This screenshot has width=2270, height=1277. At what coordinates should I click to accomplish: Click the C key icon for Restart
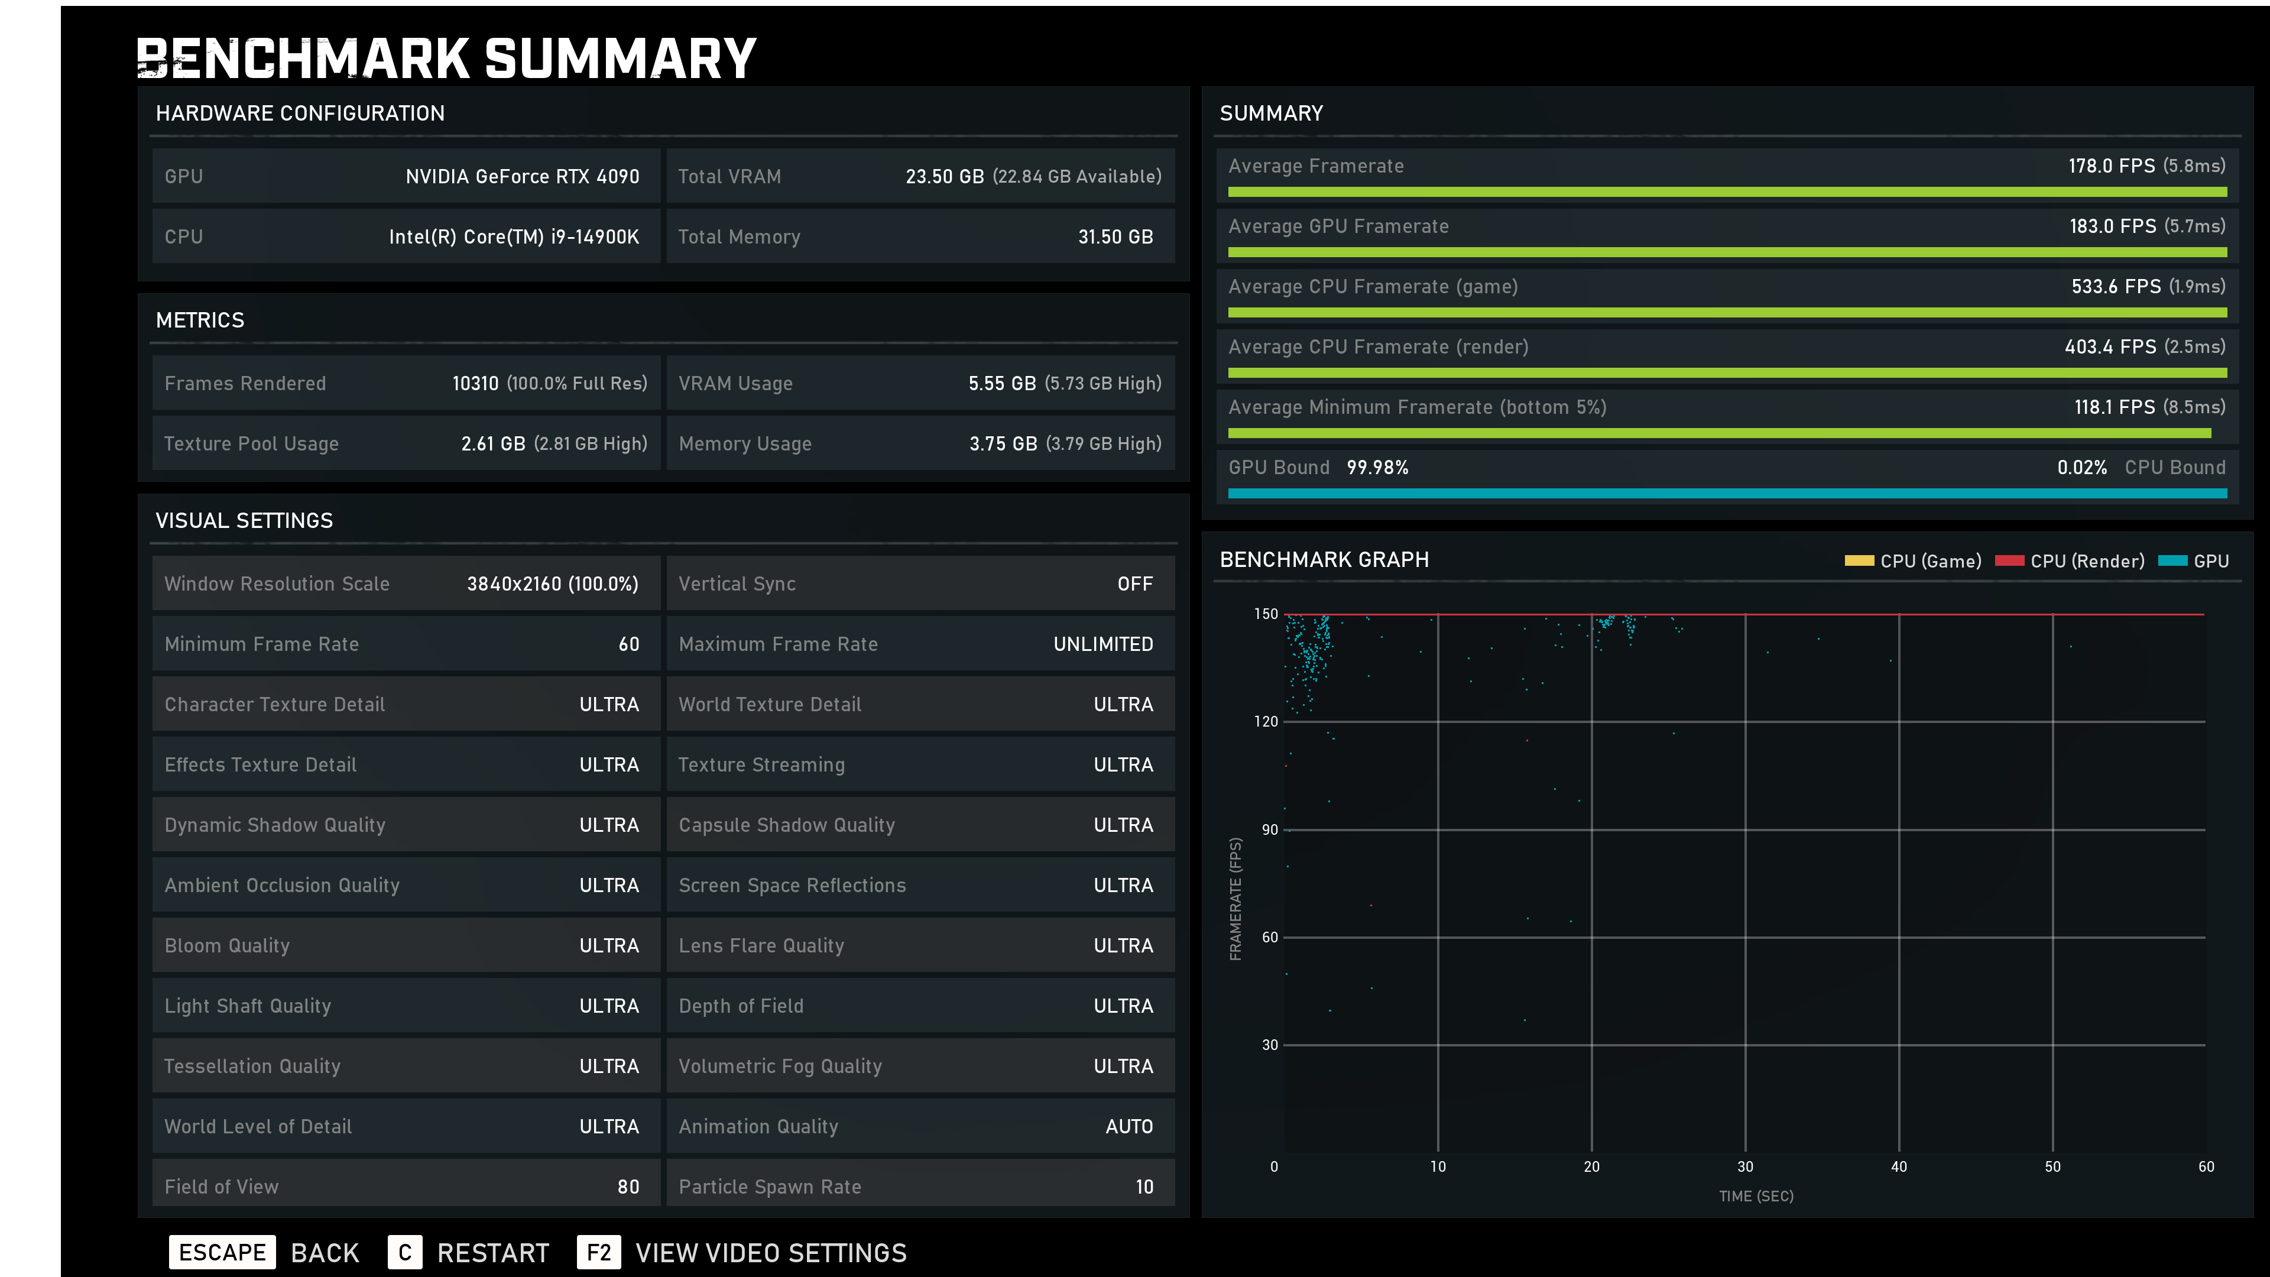click(404, 1252)
